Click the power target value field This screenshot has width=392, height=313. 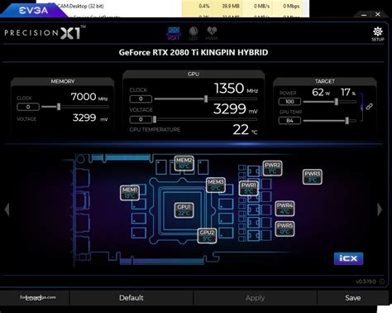coord(289,102)
